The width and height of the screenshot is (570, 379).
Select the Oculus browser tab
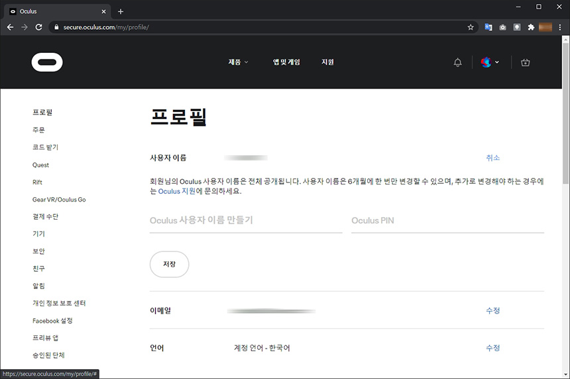(x=58, y=12)
